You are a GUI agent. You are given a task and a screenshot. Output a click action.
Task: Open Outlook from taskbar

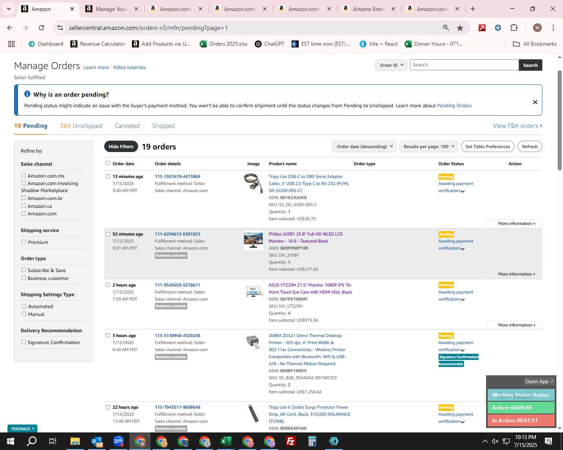tap(97, 441)
